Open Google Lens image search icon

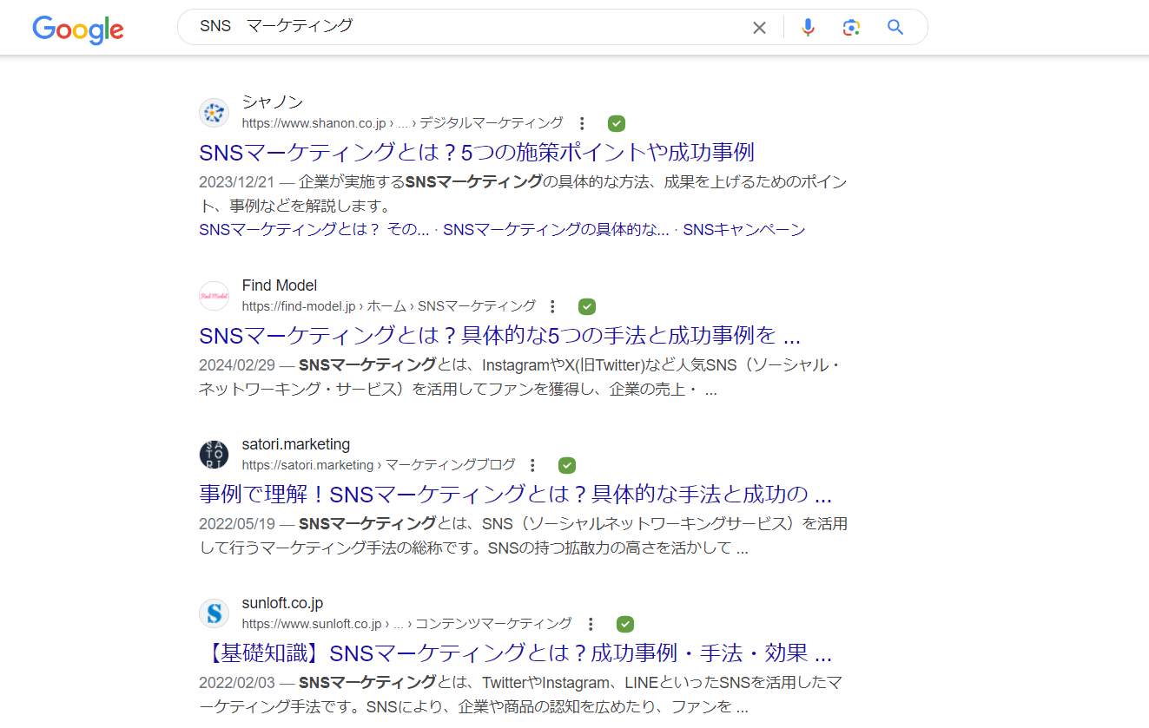click(851, 28)
